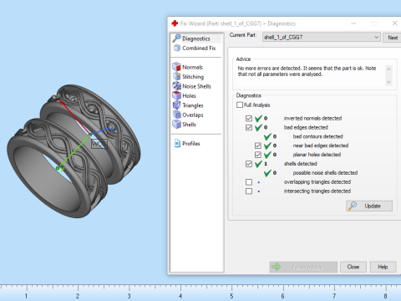The height and width of the screenshot is (301, 401).
Task: Click the Help button
Action: click(x=383, y=267)
